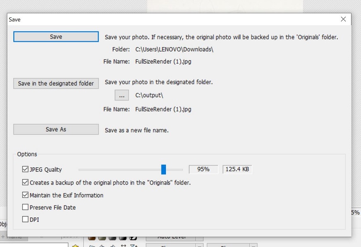Viewport: 361px width, 247px height.
Task: Select the black-and-white contrast filter icon
Action: coord(133,238)
